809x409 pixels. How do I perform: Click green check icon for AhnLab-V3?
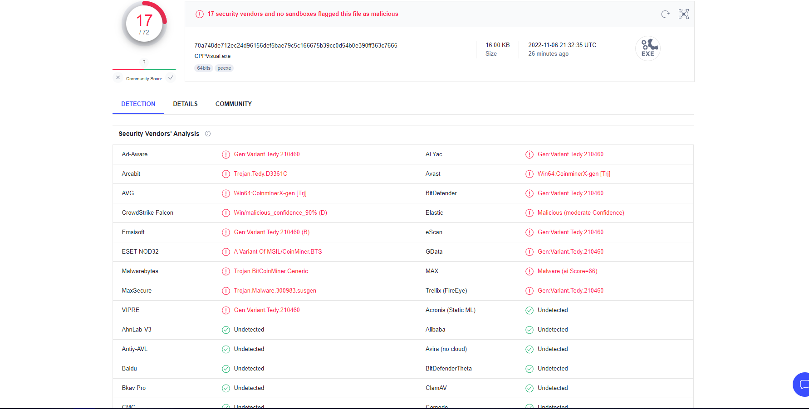pyautogui.click(x=226, y=330)
